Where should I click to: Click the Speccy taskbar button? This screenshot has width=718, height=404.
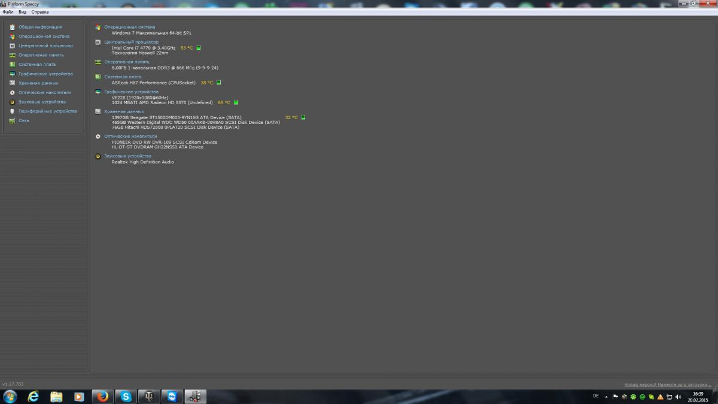195,396
